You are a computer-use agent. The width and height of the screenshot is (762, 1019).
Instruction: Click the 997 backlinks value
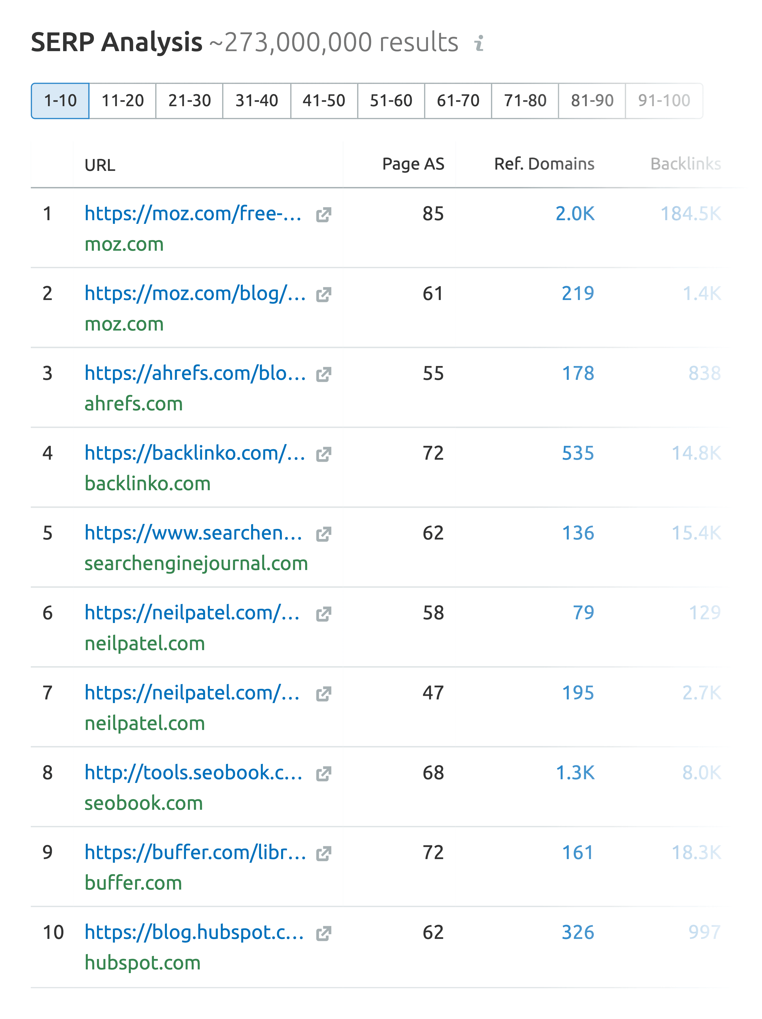(x=704, y=932)
